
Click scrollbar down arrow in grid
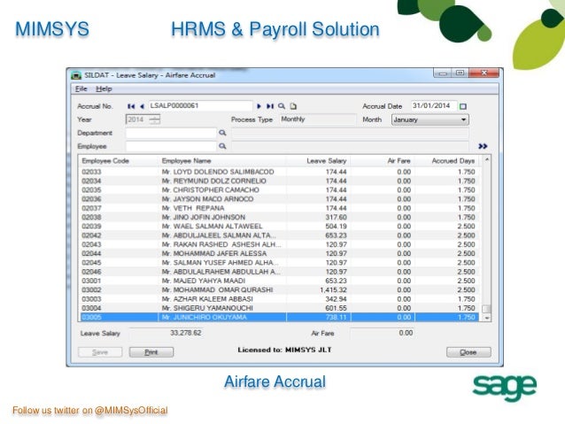[487, 318]
